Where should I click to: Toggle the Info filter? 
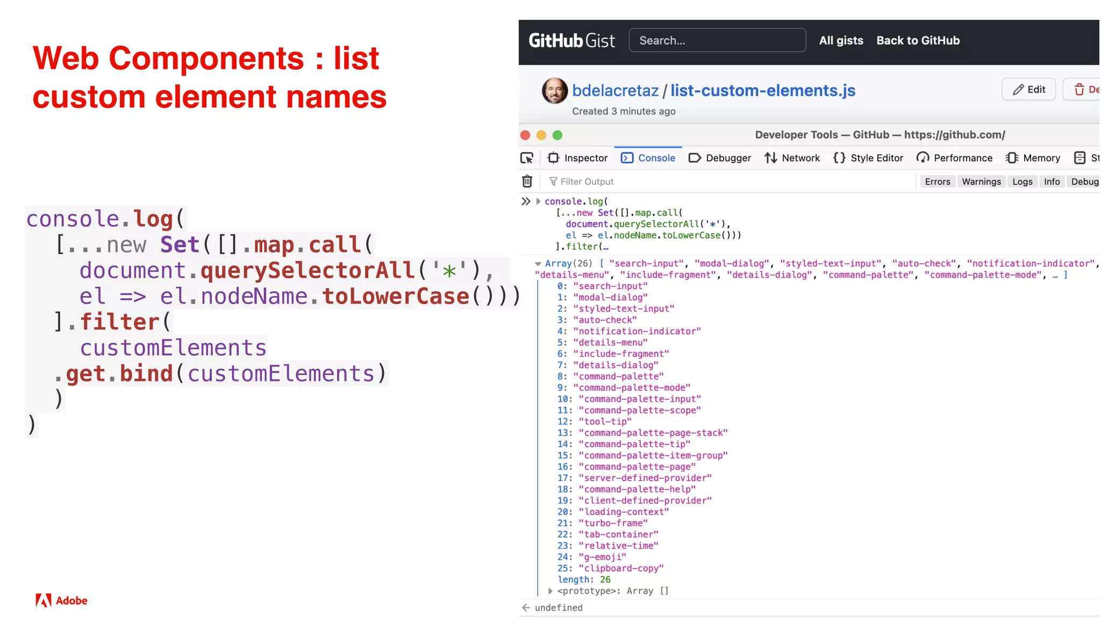click(x=1052, y=182)
